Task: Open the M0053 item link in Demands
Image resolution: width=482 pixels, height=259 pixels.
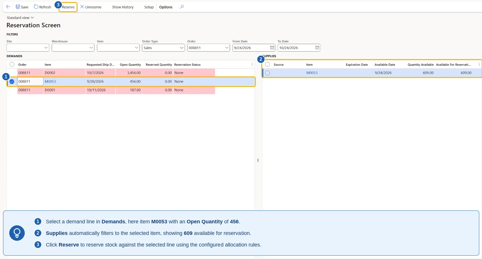Action: click(50, 81)
